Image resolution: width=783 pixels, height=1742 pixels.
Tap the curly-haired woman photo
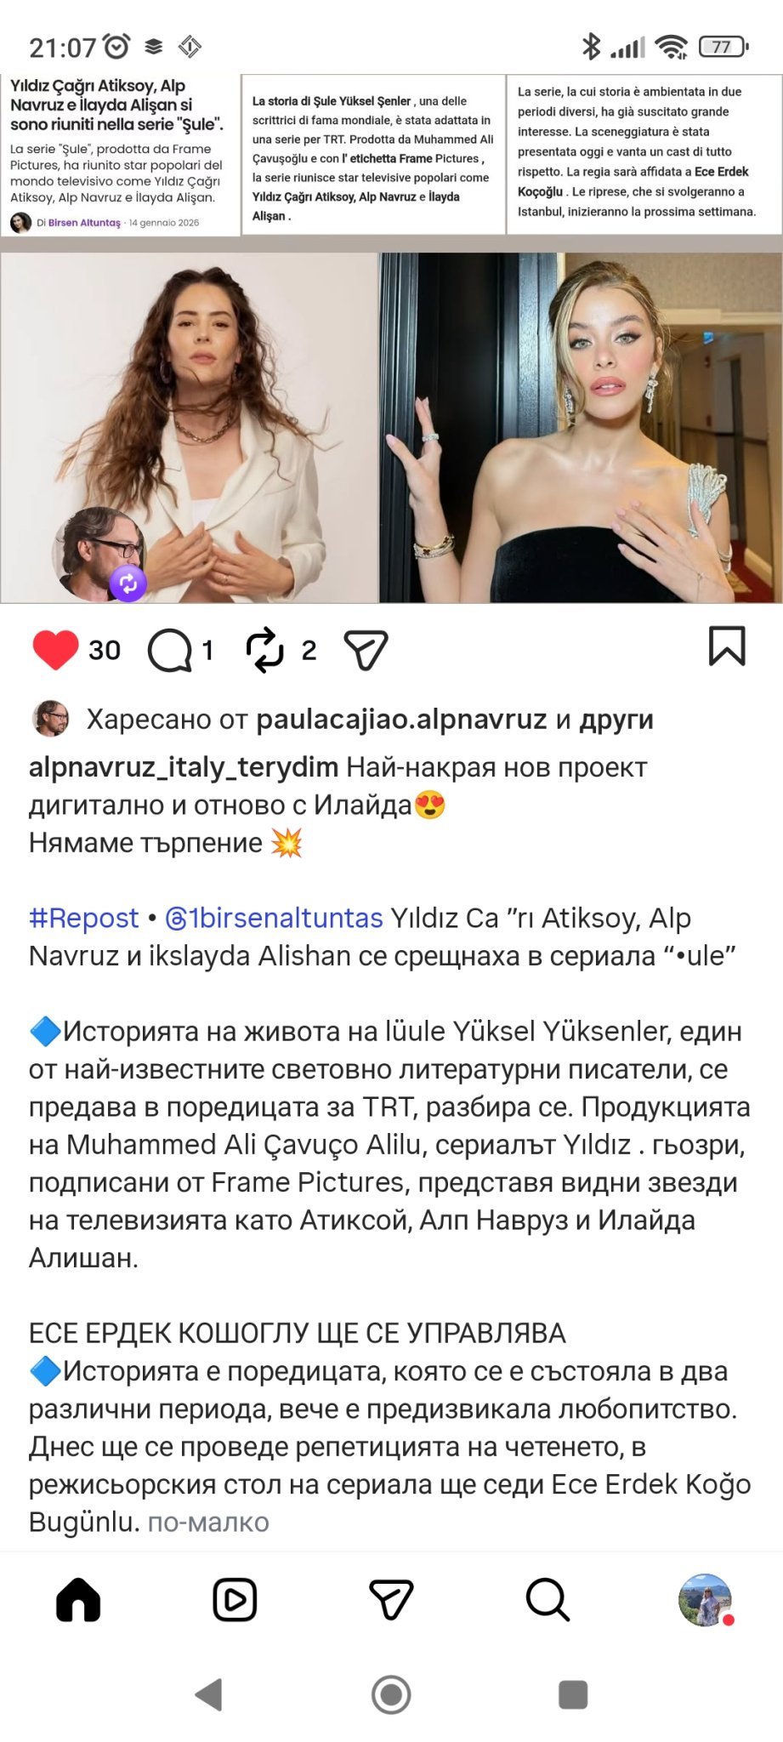point(189,428)
